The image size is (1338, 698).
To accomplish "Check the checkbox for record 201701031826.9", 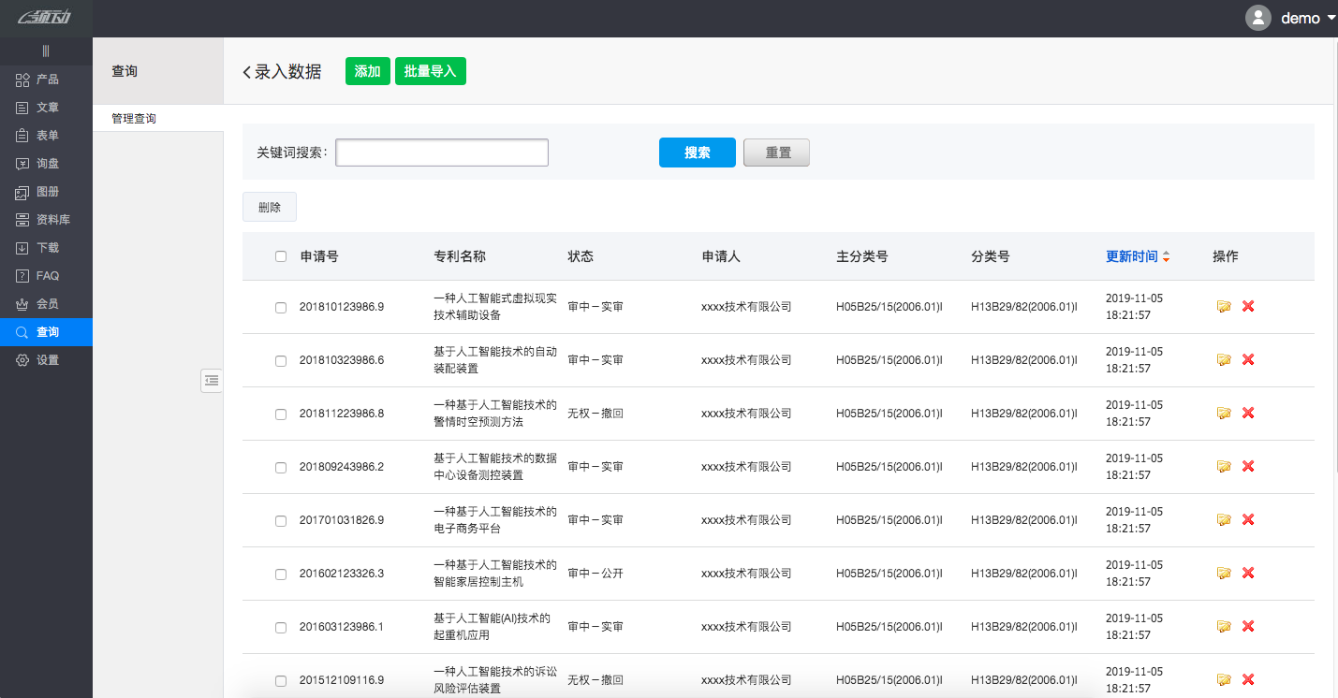I will click(281, 520).
